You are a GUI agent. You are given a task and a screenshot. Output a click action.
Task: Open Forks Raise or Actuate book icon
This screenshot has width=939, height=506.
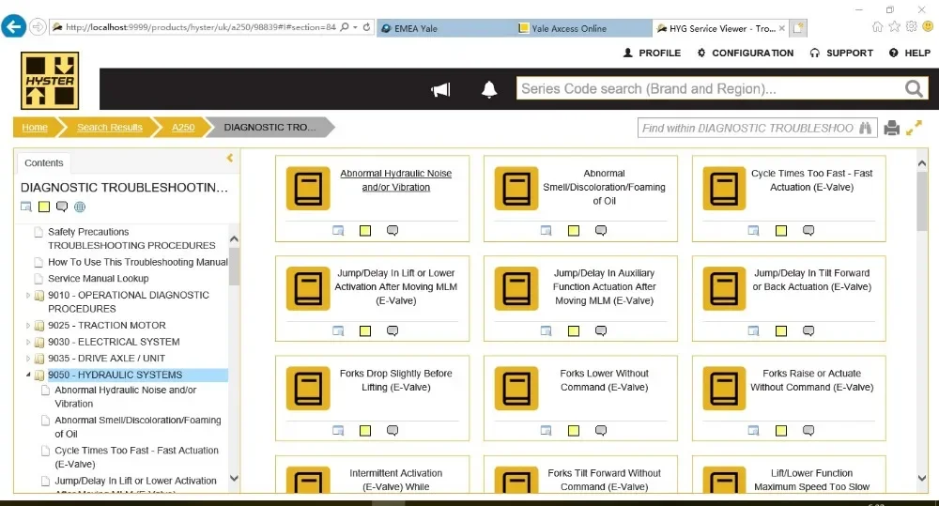pos(724,388)
